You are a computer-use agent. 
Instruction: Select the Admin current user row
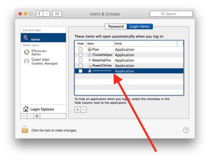[x=43, y=38]
